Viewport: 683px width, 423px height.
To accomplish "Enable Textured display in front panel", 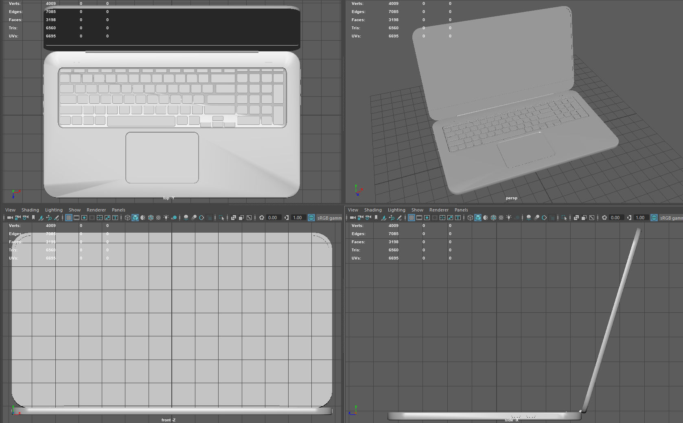I will coord(158,218).
